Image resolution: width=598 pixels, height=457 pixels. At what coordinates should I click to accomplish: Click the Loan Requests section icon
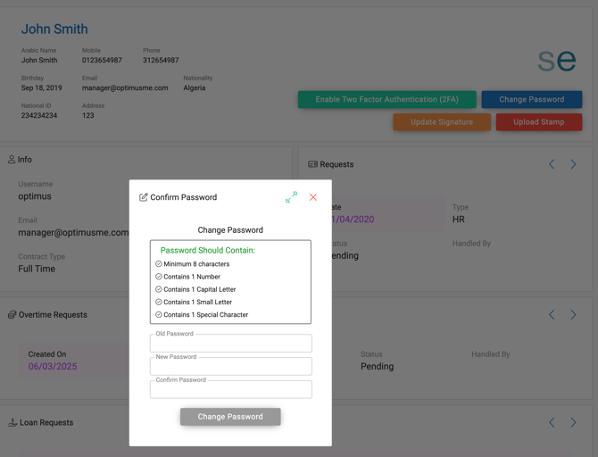[x=12, y=423]
